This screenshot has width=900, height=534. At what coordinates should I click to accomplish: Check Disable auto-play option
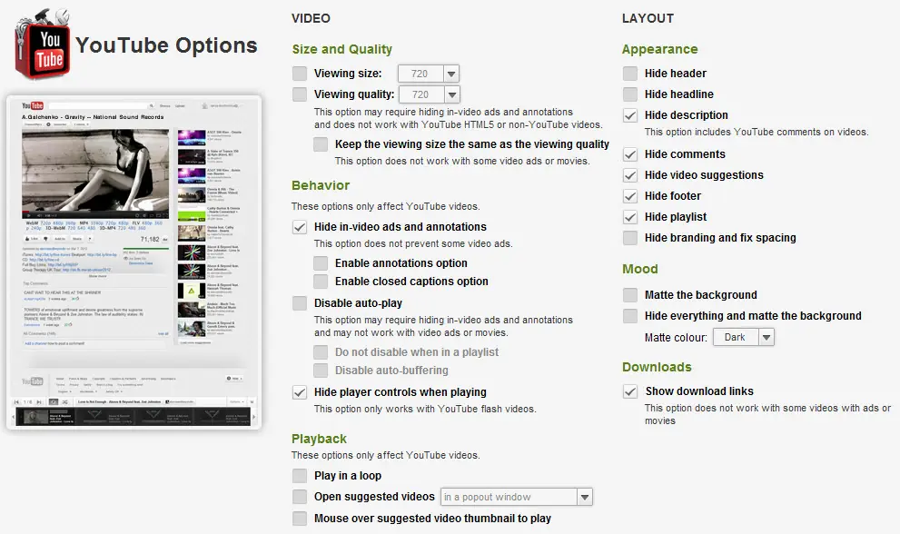pos(300,303)
